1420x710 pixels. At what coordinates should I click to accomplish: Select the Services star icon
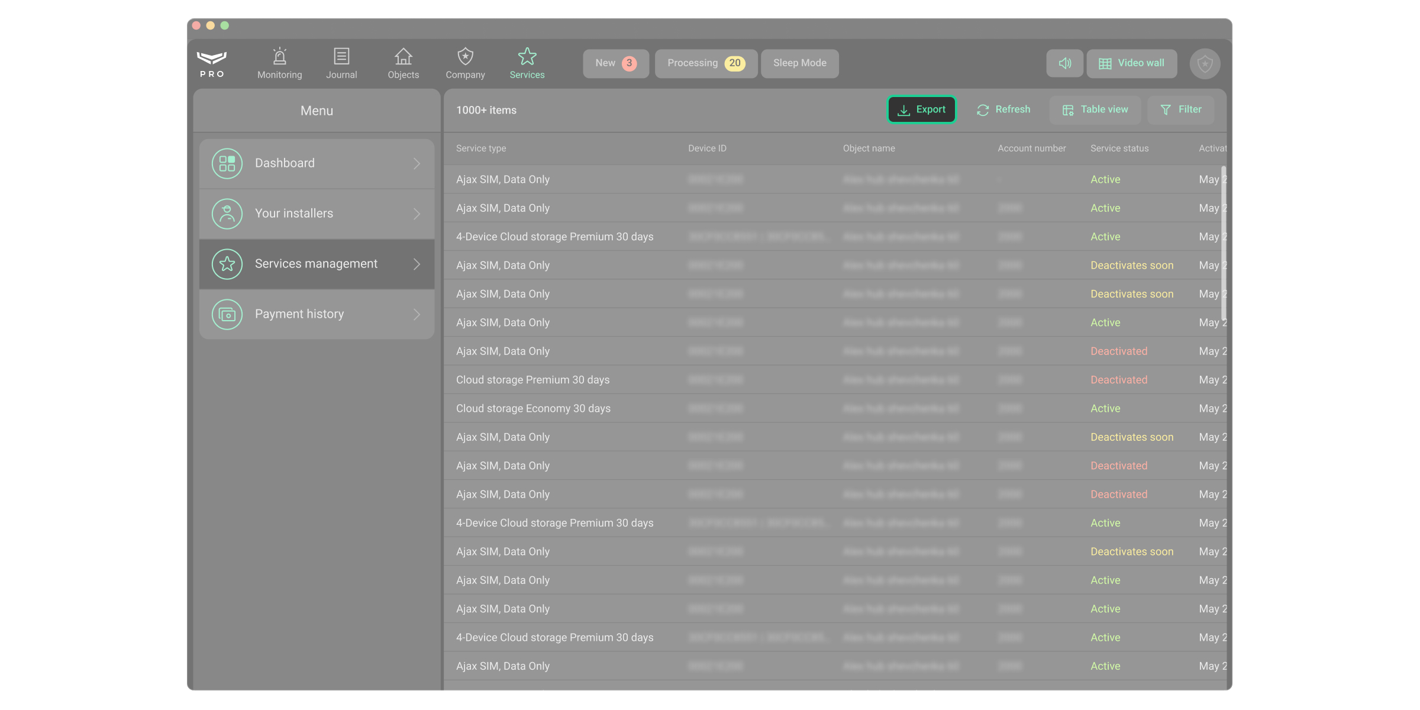(x=527, y=57)
